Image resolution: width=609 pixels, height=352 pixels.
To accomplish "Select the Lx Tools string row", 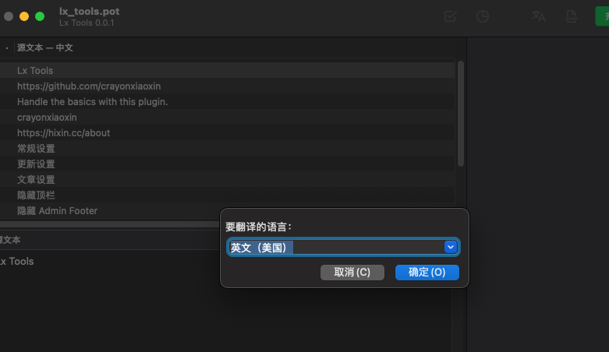I will (x=35, y=71).
